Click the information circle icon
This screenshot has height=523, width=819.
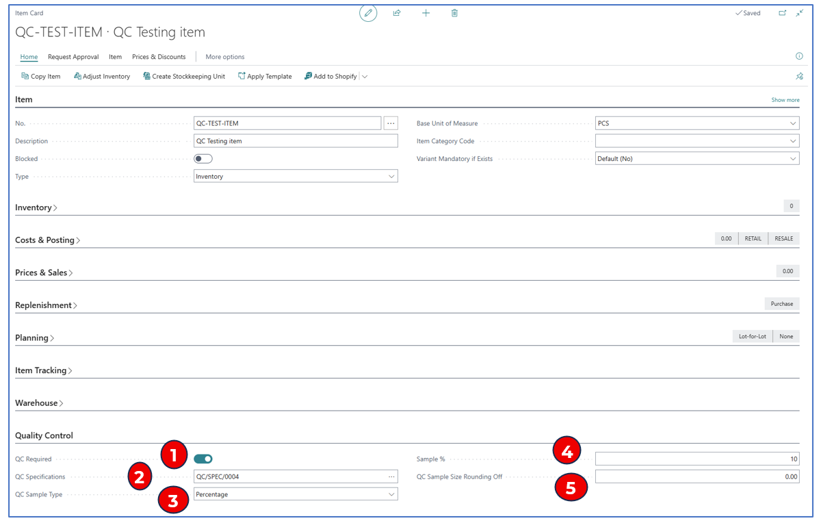point(798,56)
